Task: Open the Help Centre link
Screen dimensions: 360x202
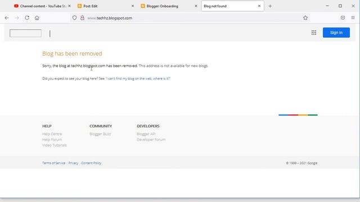Action: (x=52, y=134)
